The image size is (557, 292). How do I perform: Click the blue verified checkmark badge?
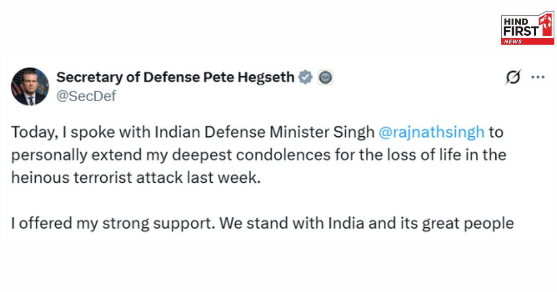click(x=305, y=77)
